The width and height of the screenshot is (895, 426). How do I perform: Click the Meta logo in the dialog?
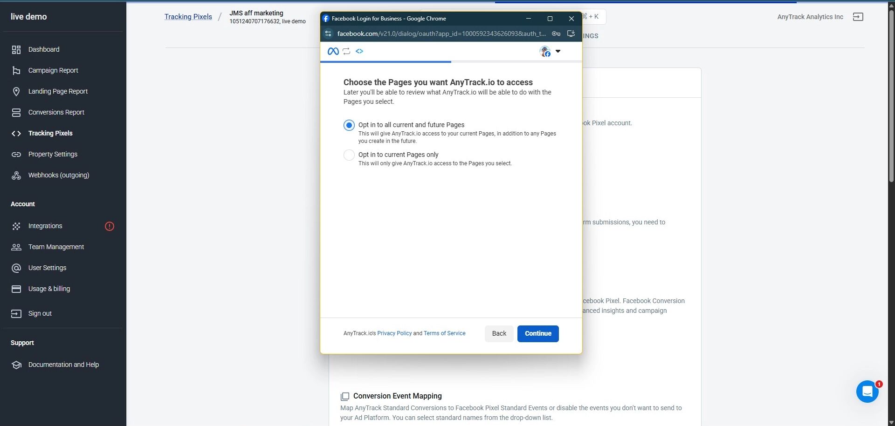[333, 51]
